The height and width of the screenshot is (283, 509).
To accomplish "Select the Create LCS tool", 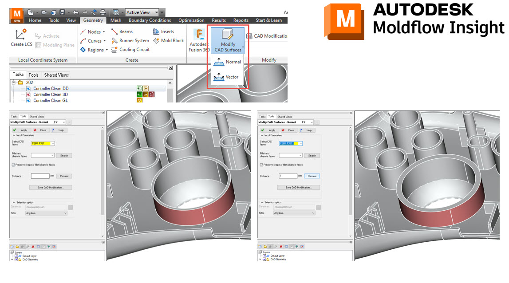I will point(21,38).
